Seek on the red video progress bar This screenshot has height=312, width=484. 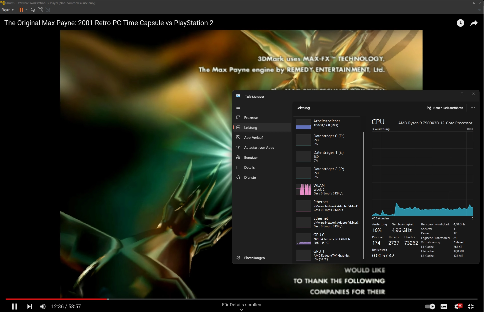(242, 299)
